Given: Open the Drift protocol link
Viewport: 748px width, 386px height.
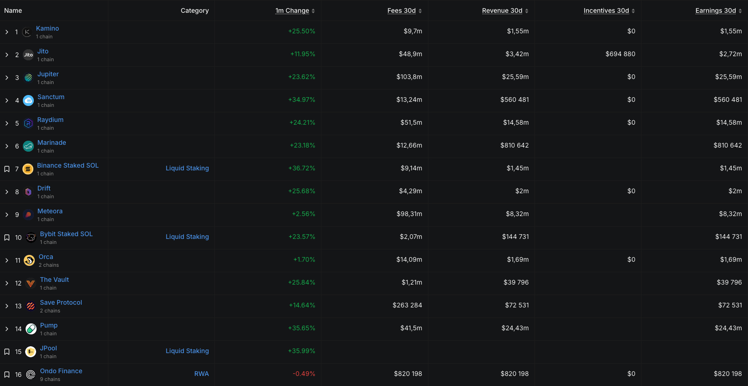Looking at the screenshot, I should 44,188.
